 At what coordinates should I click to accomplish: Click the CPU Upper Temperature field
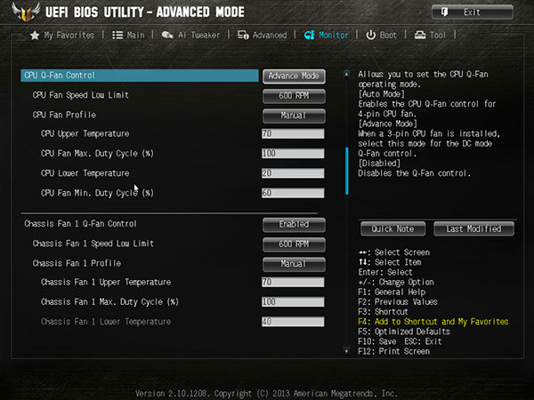[x=293, y=133]
